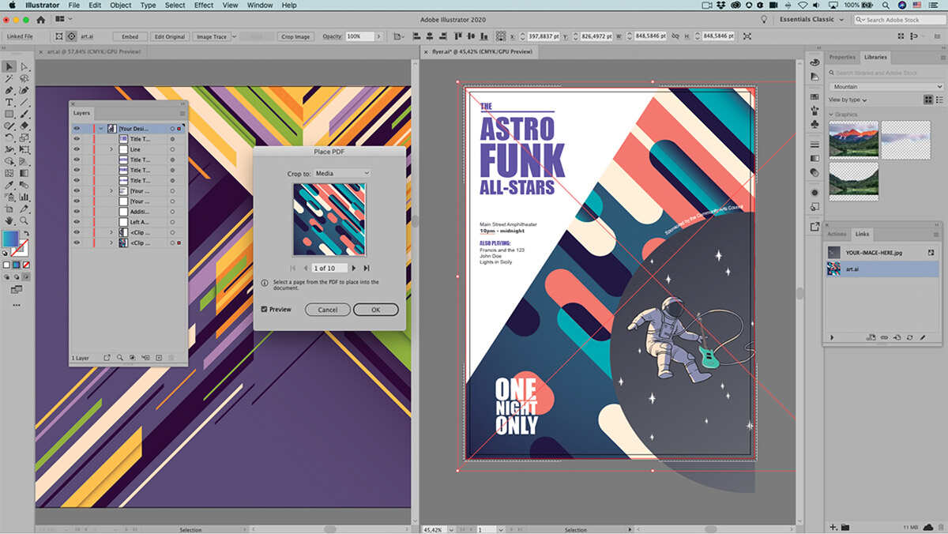Go to next PDF page arrow
Screen dimensions: 948x534
354,269
